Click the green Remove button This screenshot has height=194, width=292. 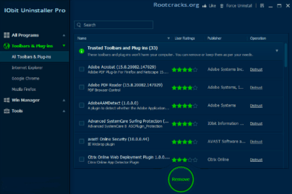[x=181, y=179]
